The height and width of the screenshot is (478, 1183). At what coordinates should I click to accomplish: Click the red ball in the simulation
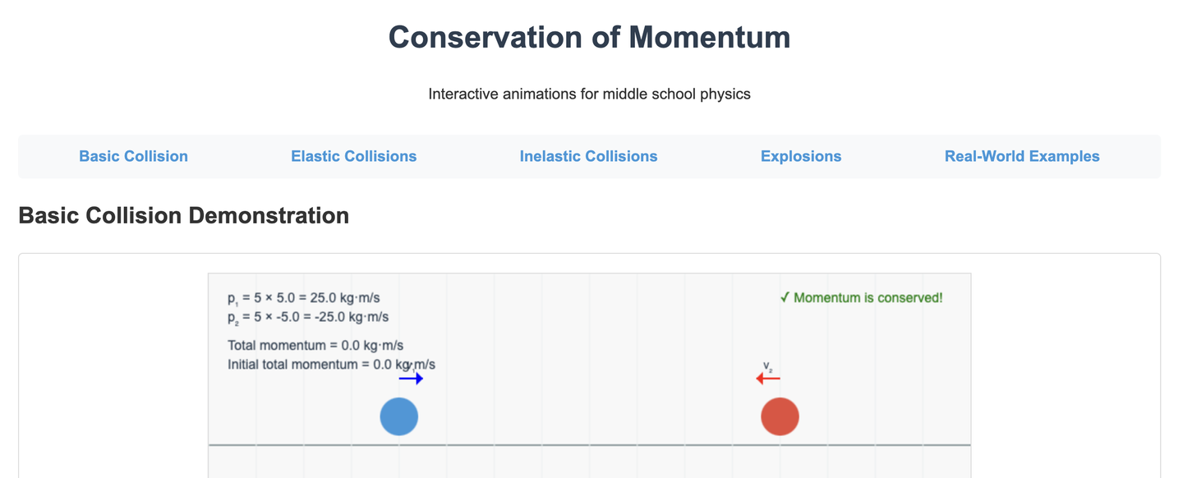[780, 416]
